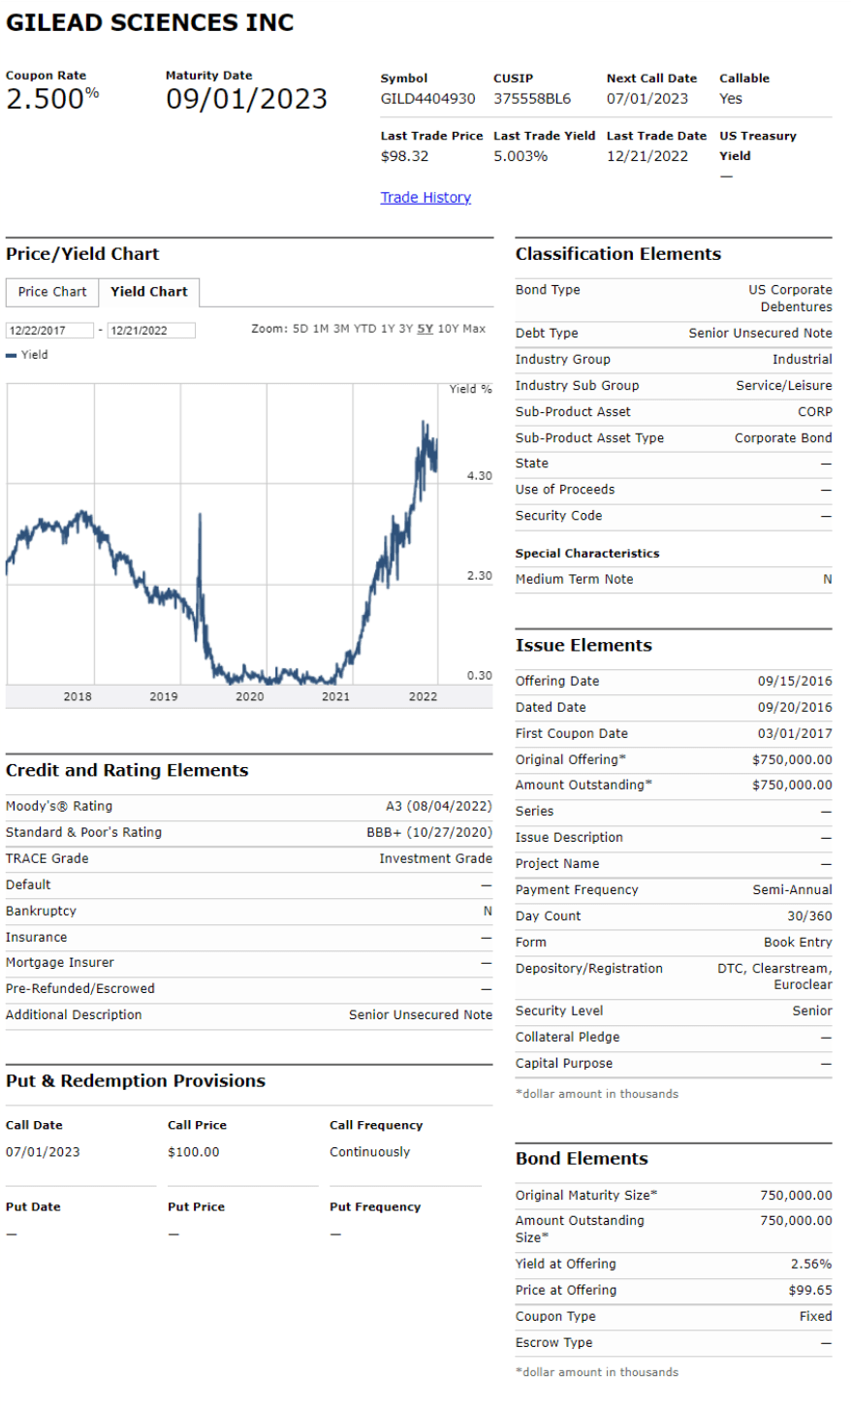Click the maturity date 09/01/2023
Image resolution: width=852 pixels, height=1412 pixels.
click(x=247, y=99)
